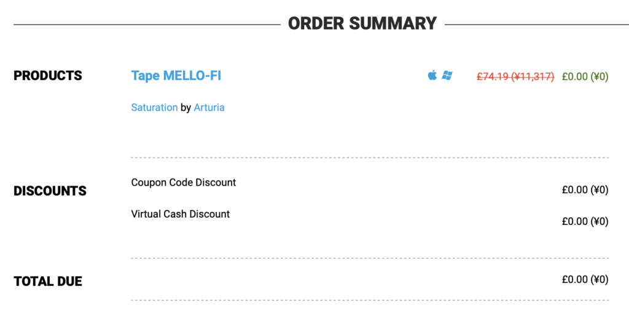Click the dashed divider beneath TOTAL DUE

point(370,301)
